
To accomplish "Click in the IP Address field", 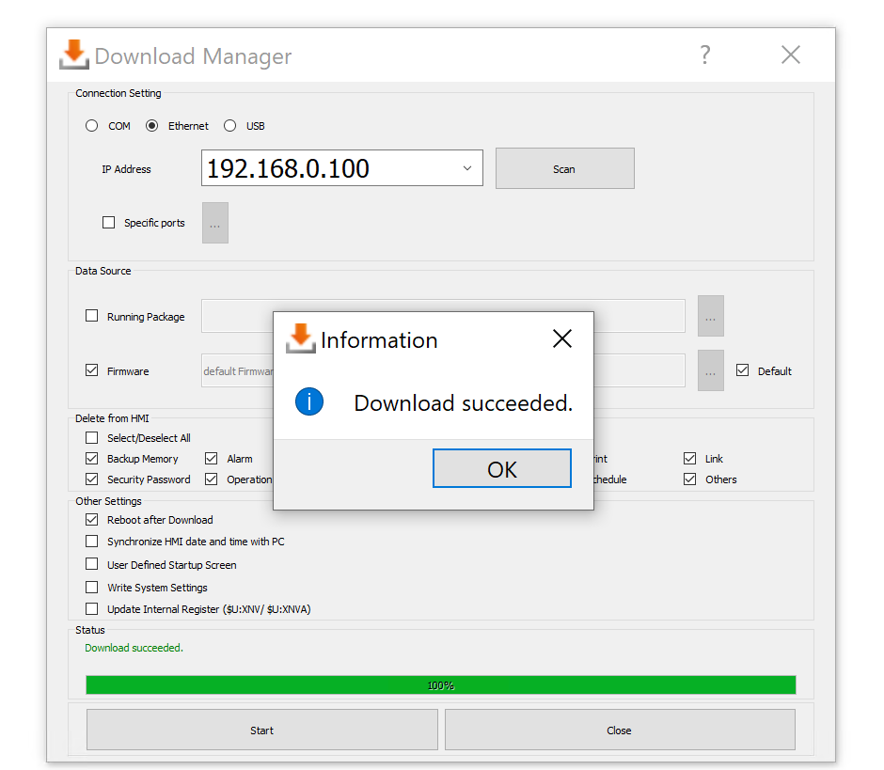I will pyautogui.click(x=329, y=169).
